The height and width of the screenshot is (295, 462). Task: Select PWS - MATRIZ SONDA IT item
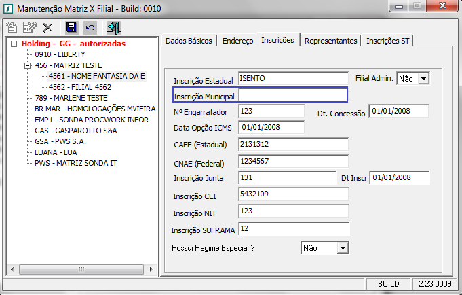tap(76, 164)
